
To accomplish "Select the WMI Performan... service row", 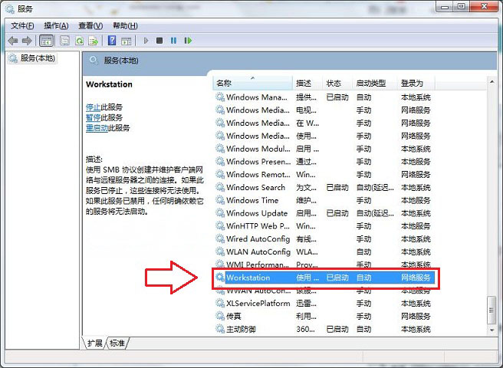I will pos(324,264).
